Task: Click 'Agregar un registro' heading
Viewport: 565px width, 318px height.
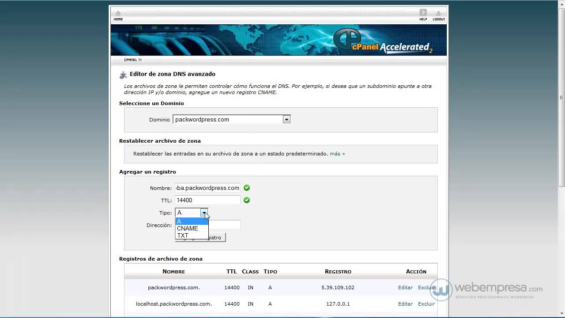Action: tap(147, 172)
